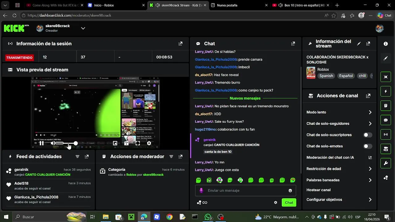Switch to Ben 10 Intro en español tab
This screenshot has width=395, height=222.
(301, 5)
